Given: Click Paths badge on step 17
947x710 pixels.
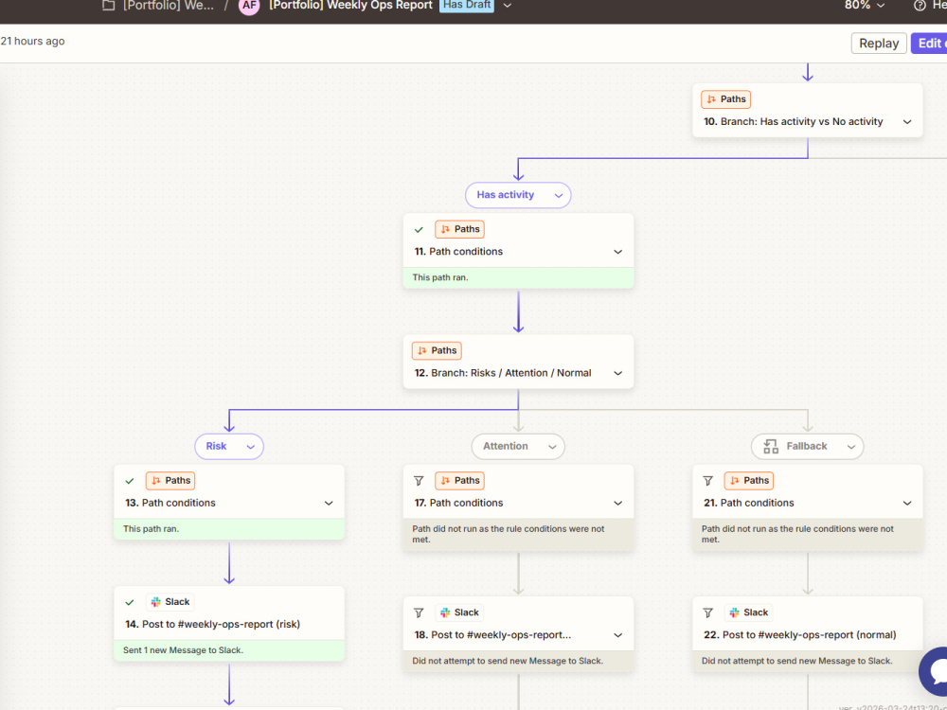Looking at the screenshot, I should 459,481.
